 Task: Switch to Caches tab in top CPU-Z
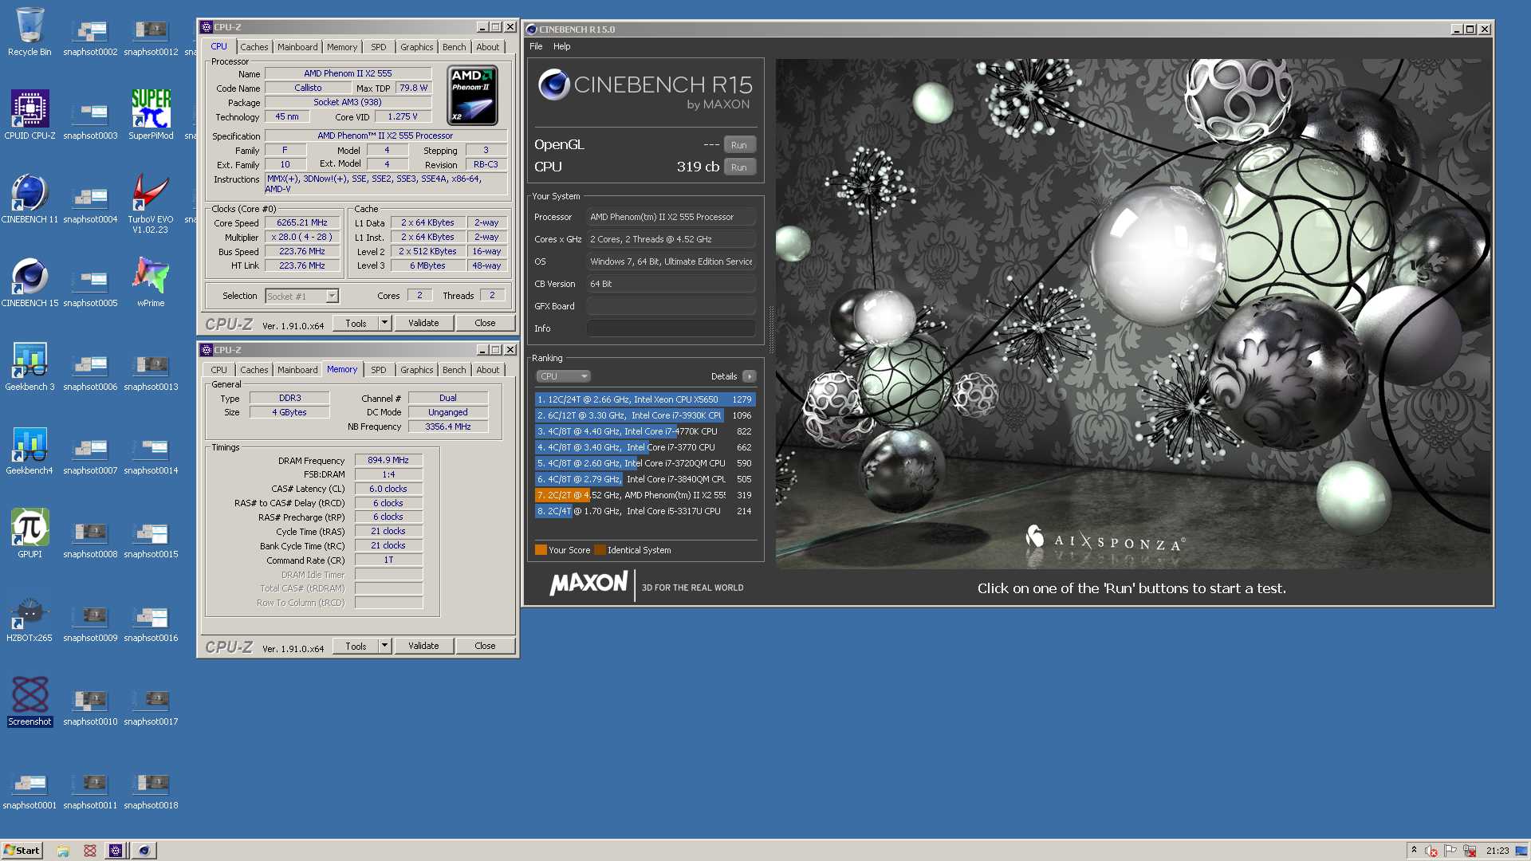pyautogui.click(x=254, y=47)
